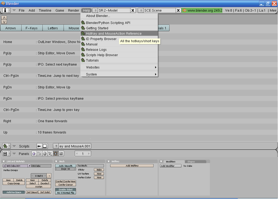Increase the frame number with right arrow

click(x=89, y=154)
